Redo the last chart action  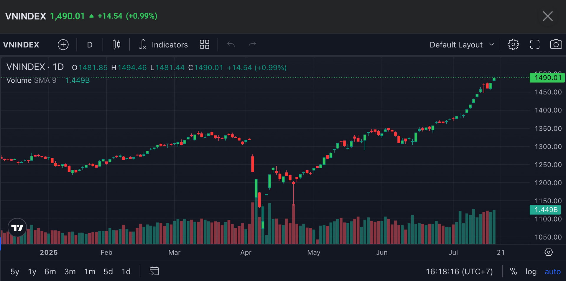[252, 45]
